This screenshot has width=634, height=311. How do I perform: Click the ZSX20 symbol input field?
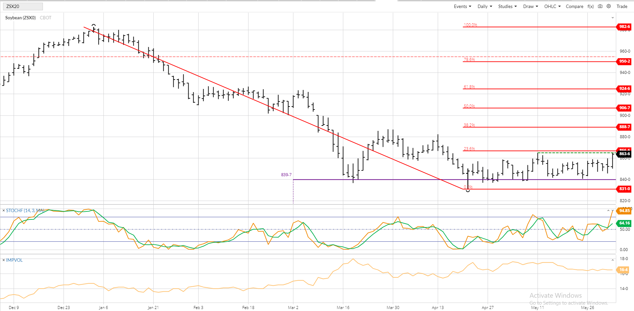point(23,6)
